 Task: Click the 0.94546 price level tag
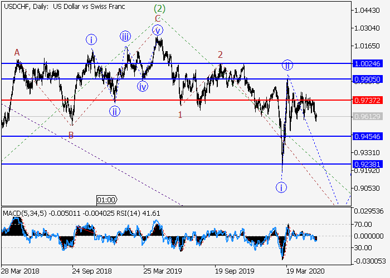click(x=367, y=136)
